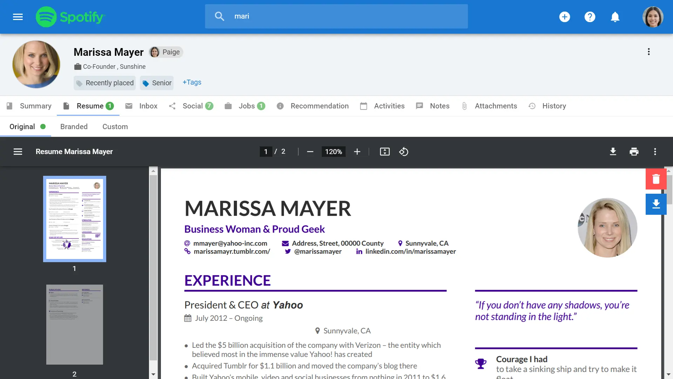Toggle the PDF thumbnail sidebar

[18, 152]
